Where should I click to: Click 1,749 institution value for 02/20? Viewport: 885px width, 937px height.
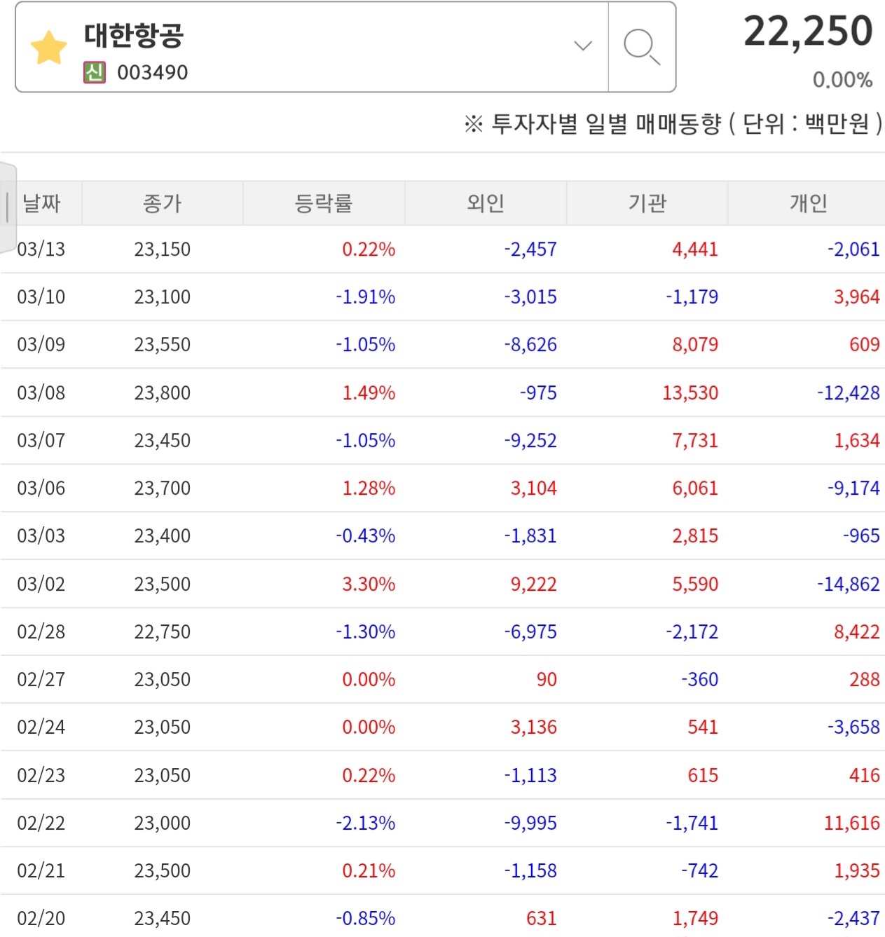coord(695,919)
